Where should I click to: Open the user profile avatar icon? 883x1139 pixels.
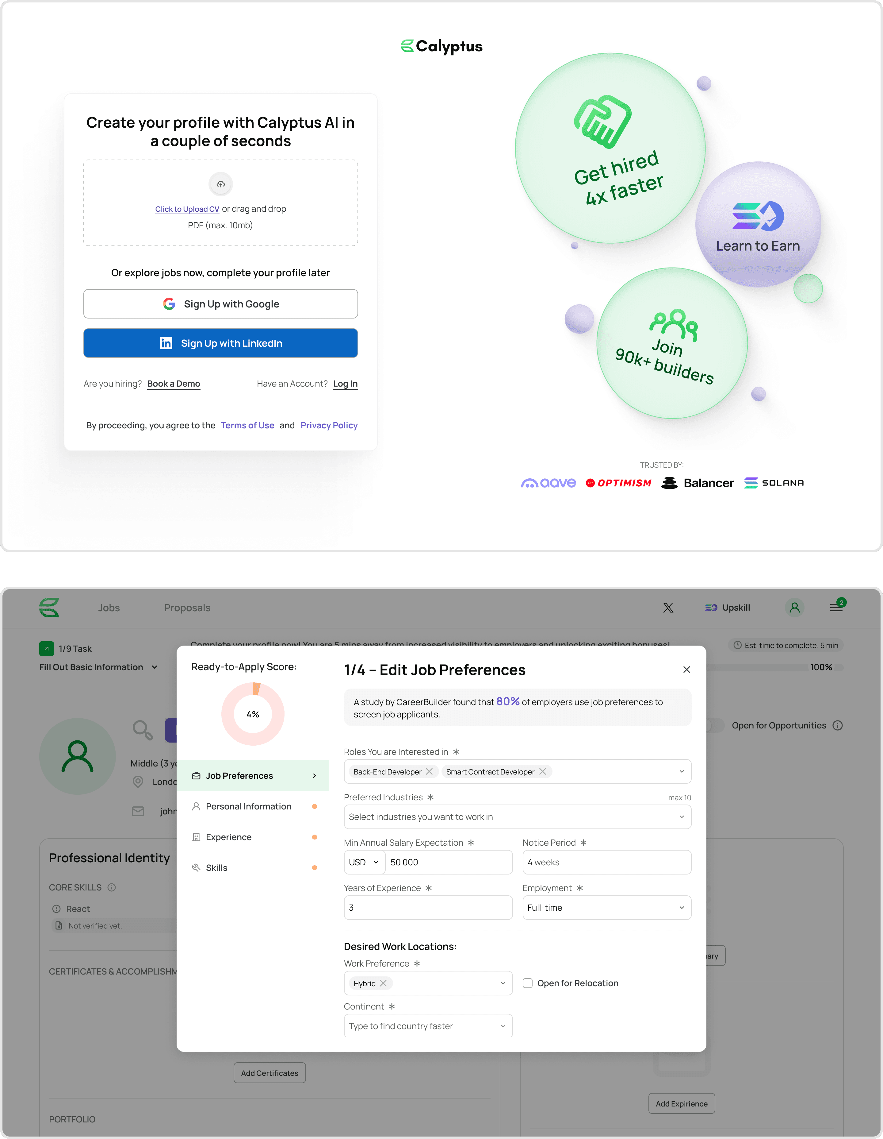(x=794, y=608)
